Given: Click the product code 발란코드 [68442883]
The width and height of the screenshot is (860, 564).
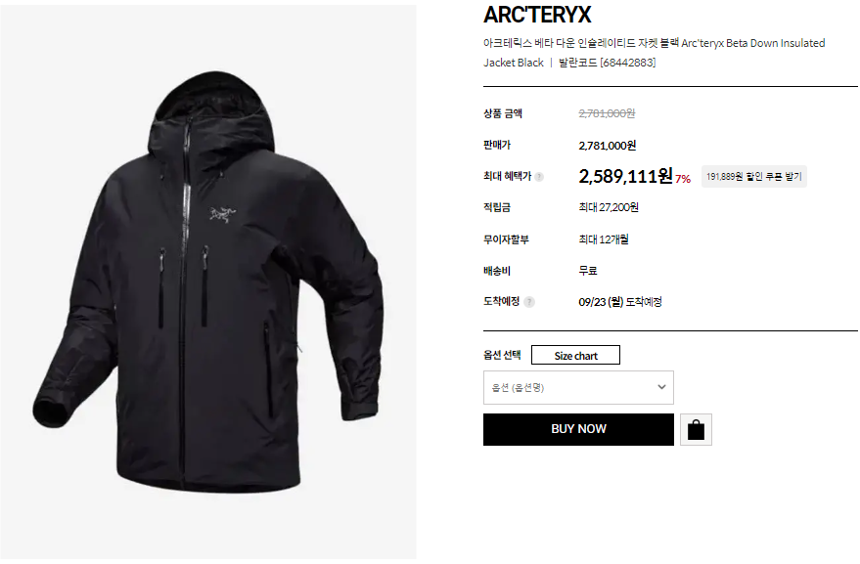Looking at the screenshot, I should 607,63.
